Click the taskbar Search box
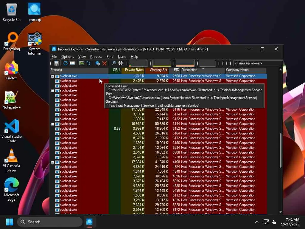This screenshot has width=305, height=229. pyautogui.click(x=50, y=222)
